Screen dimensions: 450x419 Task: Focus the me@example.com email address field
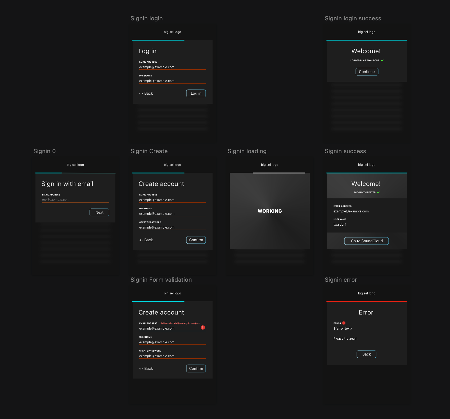(75, 200)
